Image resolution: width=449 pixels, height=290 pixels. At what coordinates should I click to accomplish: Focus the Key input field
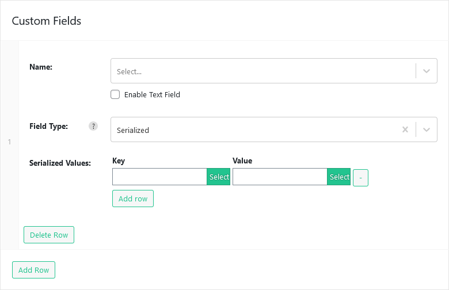tap(159, 177)
